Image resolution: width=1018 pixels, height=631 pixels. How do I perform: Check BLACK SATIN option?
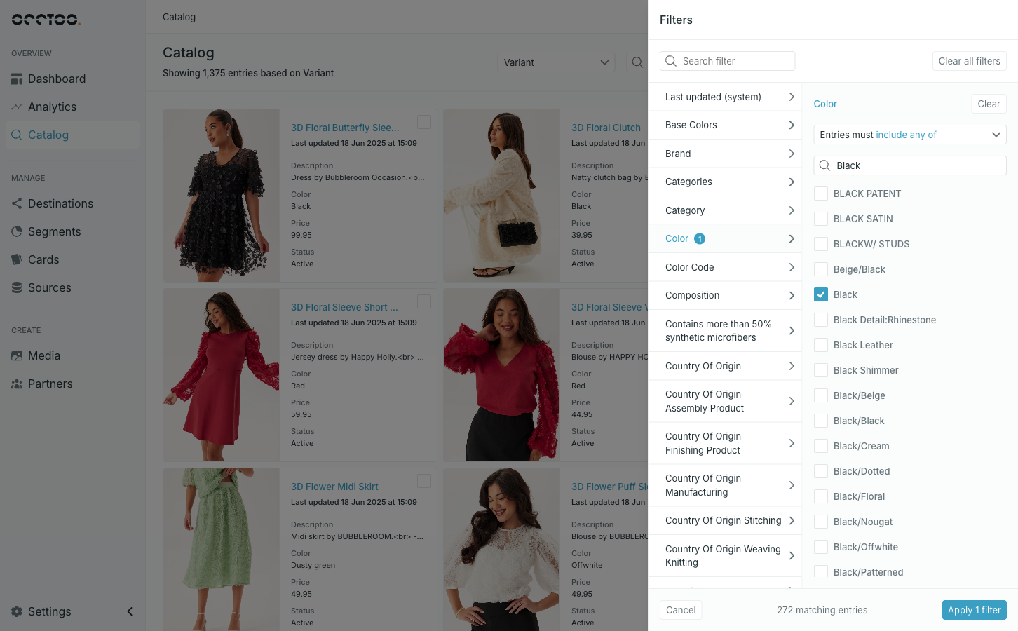point(821,219)
